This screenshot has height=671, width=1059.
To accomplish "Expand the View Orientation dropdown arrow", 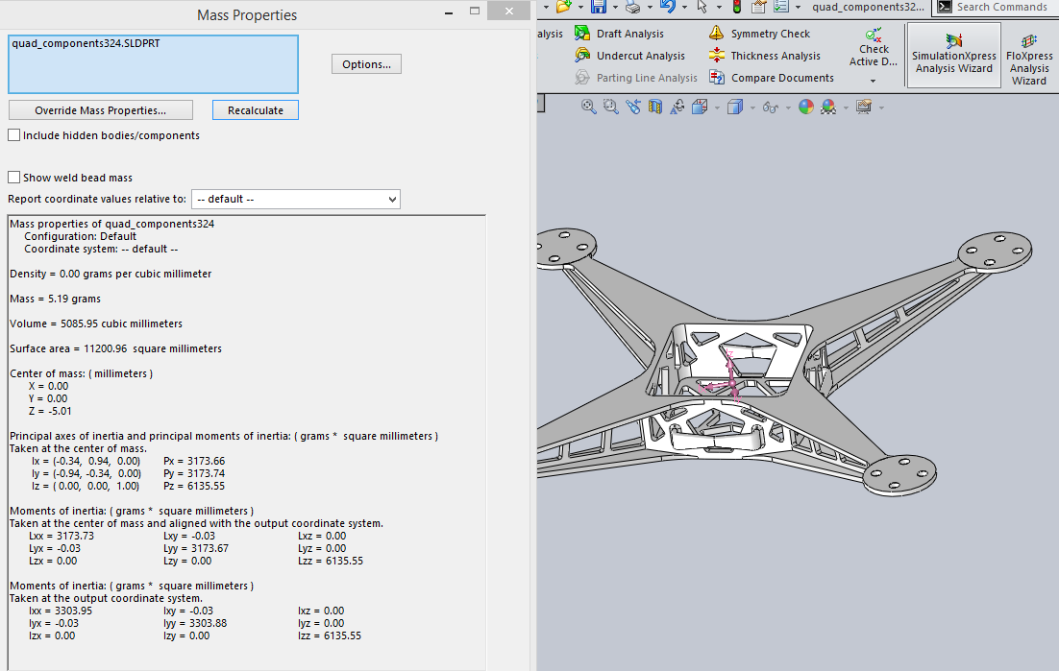I will pyautogui.click(x=717, y=108).
